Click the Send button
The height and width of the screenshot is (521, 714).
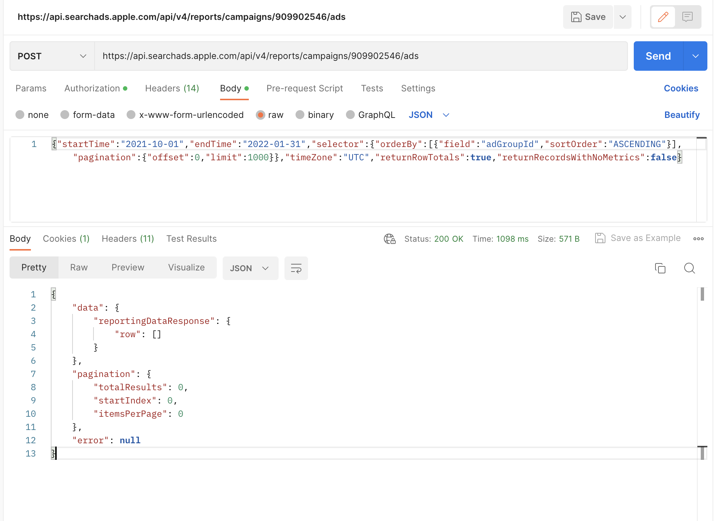658,56
